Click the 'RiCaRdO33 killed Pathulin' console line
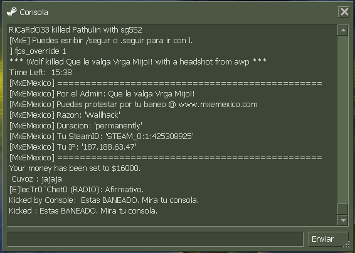355x253 pixels. click(x=76, y=30)
